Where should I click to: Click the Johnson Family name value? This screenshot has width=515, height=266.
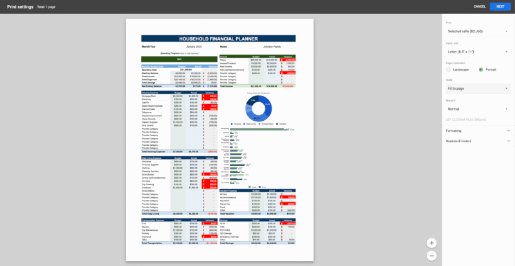click(x=272, y=46)
